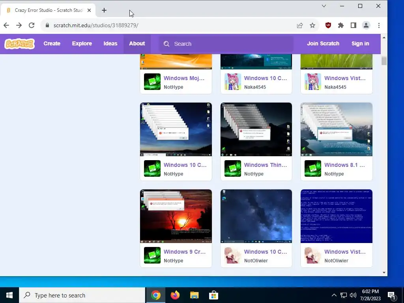The width and height of the screenshot is (404, 303).
Task: Click NotHype avatar beside Windows Thin... project
Action: 233,168
